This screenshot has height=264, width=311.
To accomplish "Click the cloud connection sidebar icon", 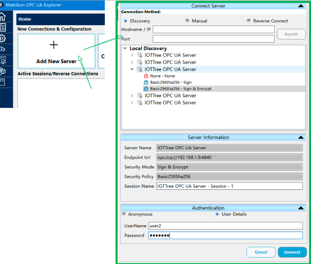I will click(3, 49).
